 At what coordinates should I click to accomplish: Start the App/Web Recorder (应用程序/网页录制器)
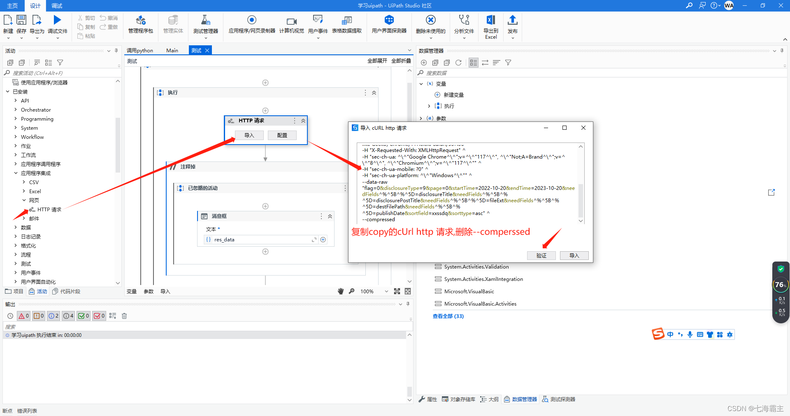click(x=252, y=20)
